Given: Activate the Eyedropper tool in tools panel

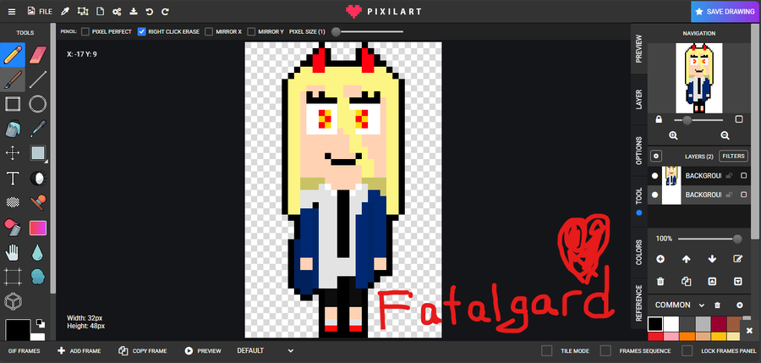Looking at the screenshot, I should point(38,129).
